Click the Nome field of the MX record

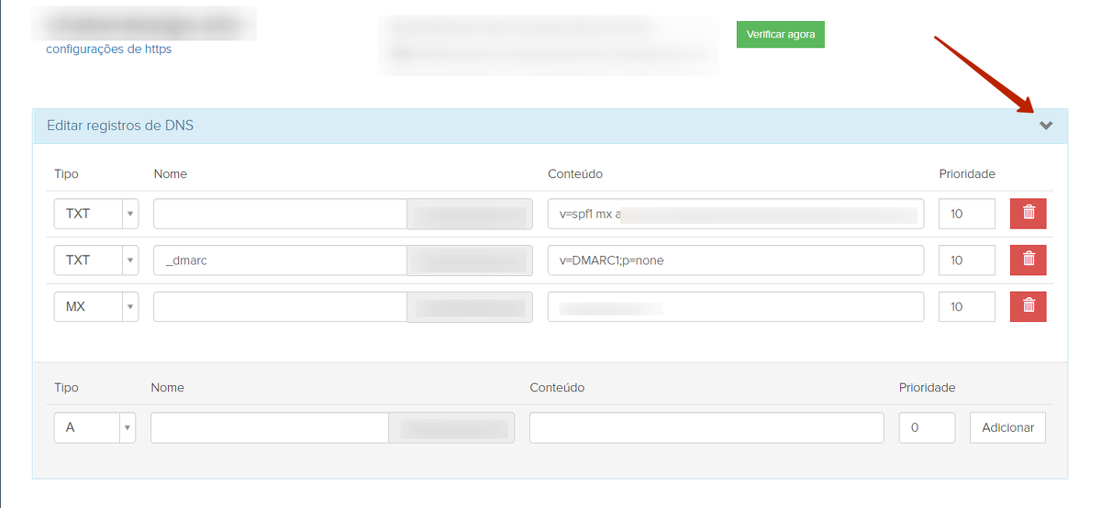pyautogui.click(x=280, y=306)
